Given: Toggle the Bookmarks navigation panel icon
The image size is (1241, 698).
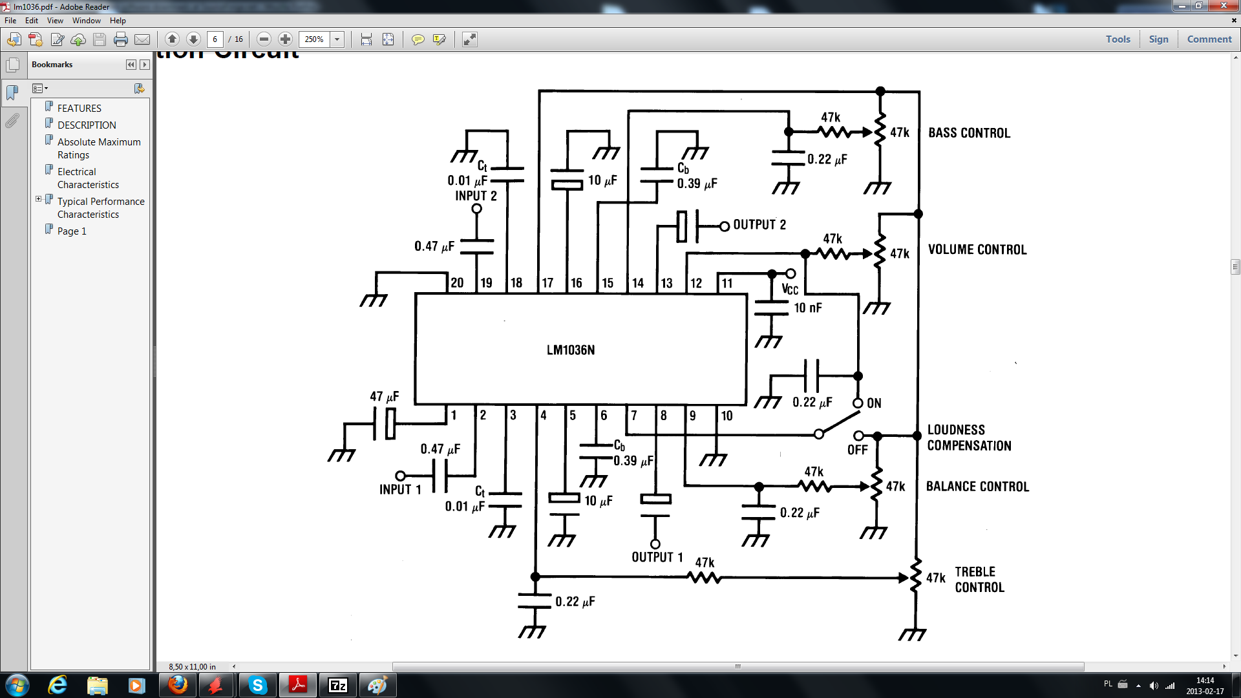Looking at the screenshot, I should [x=12, y=92].
